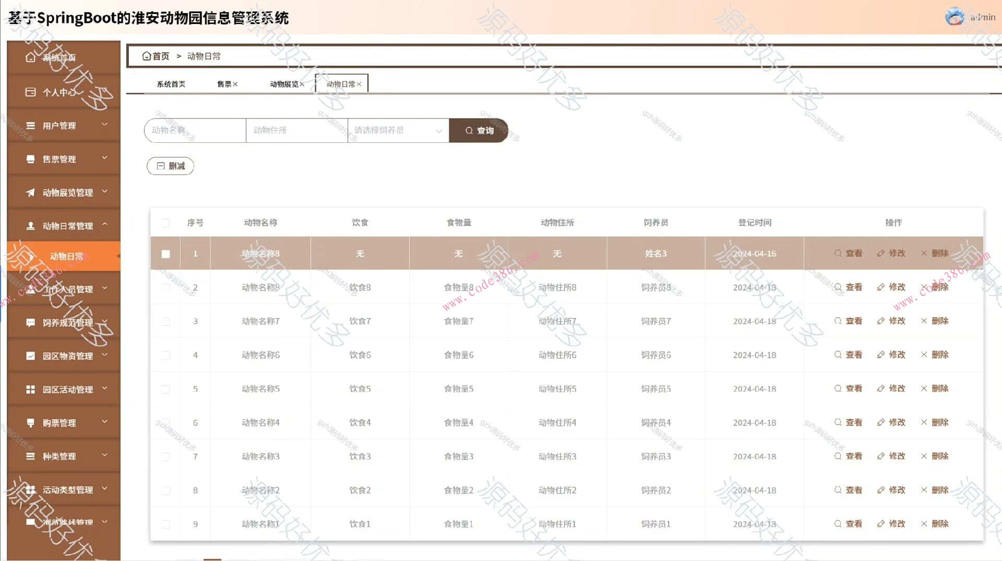Click the magnifier icon beside 查看 for row 3
This screenshot has width=1002, height=561.
[838, 321]
